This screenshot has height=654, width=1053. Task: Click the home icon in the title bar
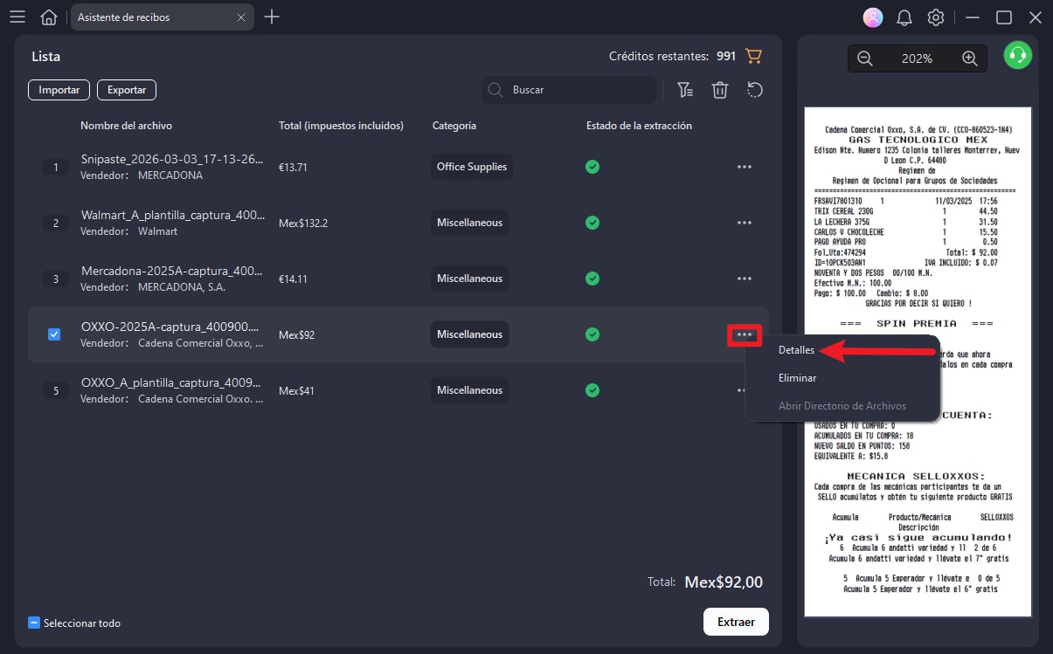pyautogui.click(x=49, y=17)
